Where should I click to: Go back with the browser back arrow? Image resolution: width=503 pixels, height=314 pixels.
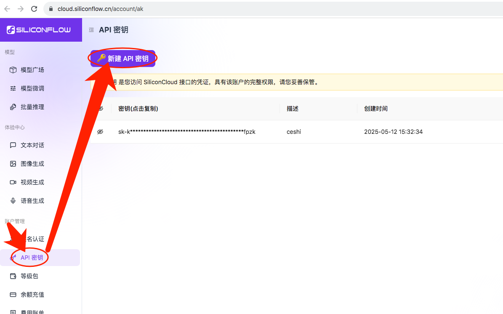[7, 9]
